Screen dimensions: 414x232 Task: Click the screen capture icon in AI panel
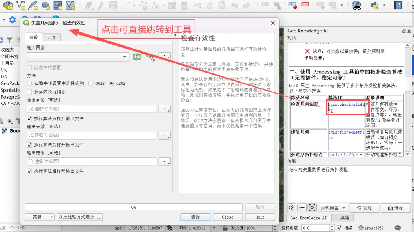click(312, 208)
